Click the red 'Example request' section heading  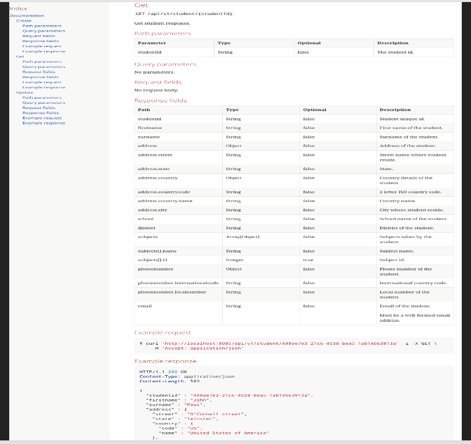click(163, 332)
